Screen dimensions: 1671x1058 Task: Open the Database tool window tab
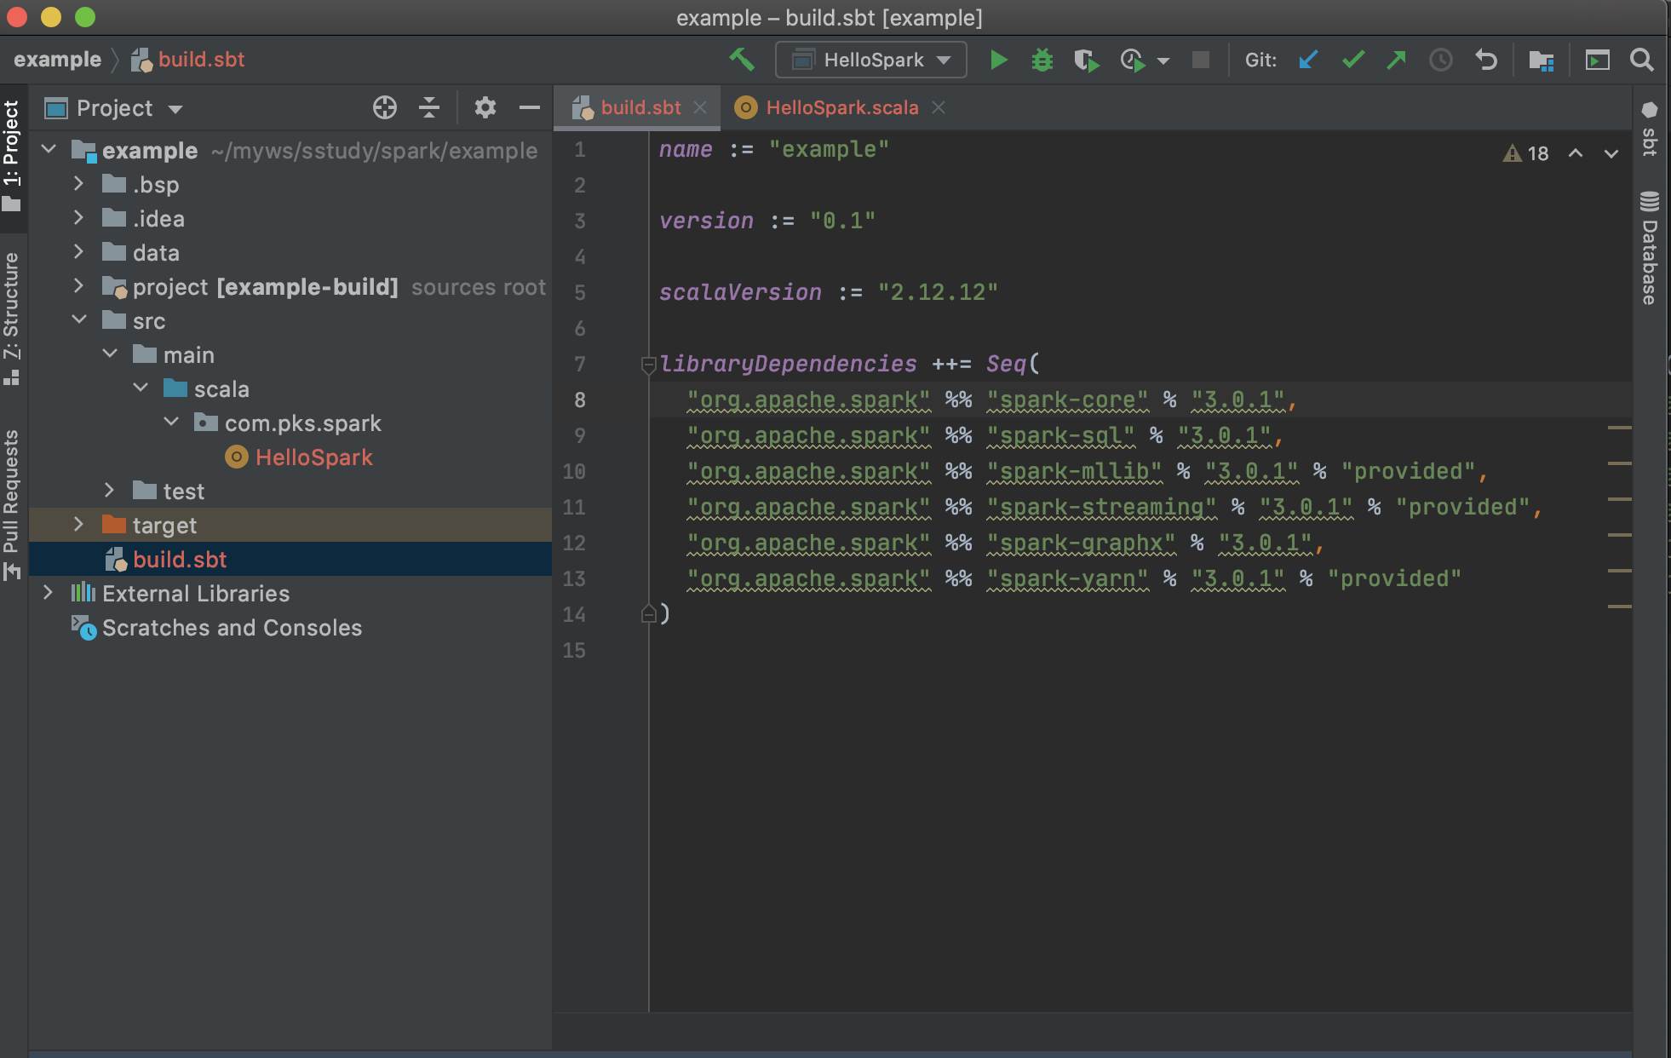tap(1650, 248)
